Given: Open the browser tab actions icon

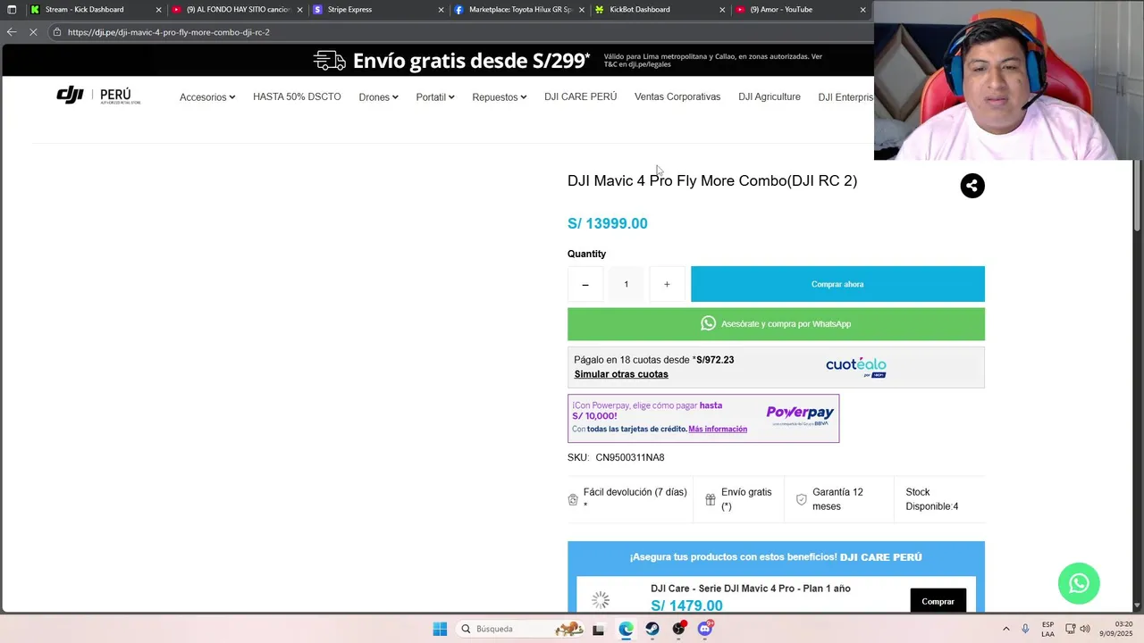Looking at the screenshot, I should click(x=12, y=10).
